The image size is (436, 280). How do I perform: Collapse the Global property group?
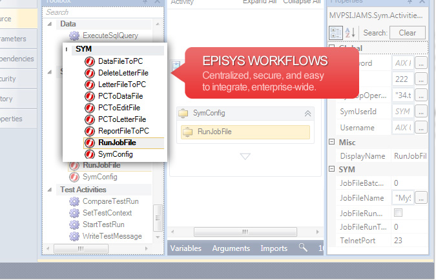(331, 47)
